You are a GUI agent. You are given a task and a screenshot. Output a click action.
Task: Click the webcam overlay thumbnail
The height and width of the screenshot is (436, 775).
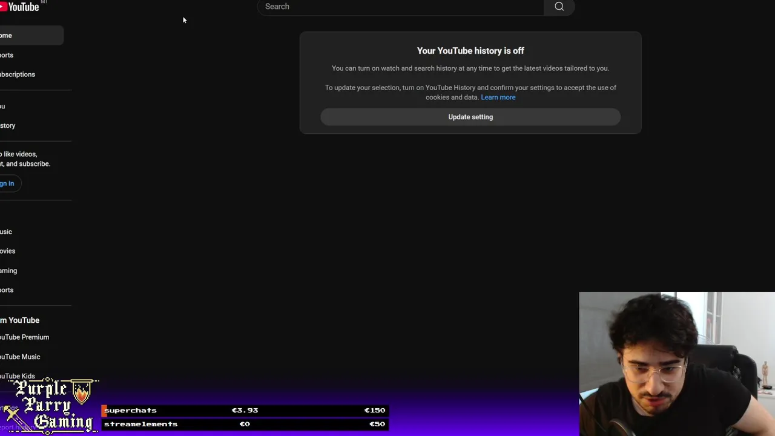coord(677,364)
